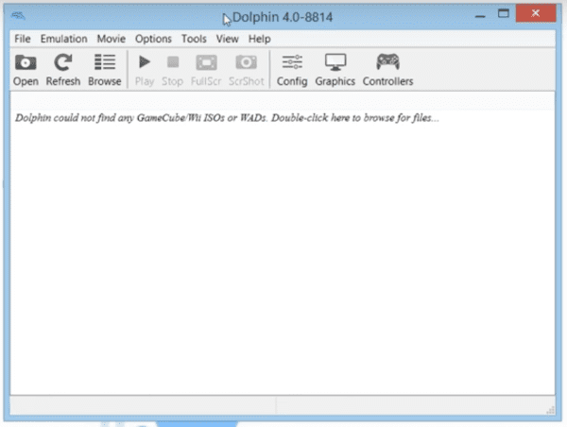
Task: Open the Help menu
Action: point(259,39)
